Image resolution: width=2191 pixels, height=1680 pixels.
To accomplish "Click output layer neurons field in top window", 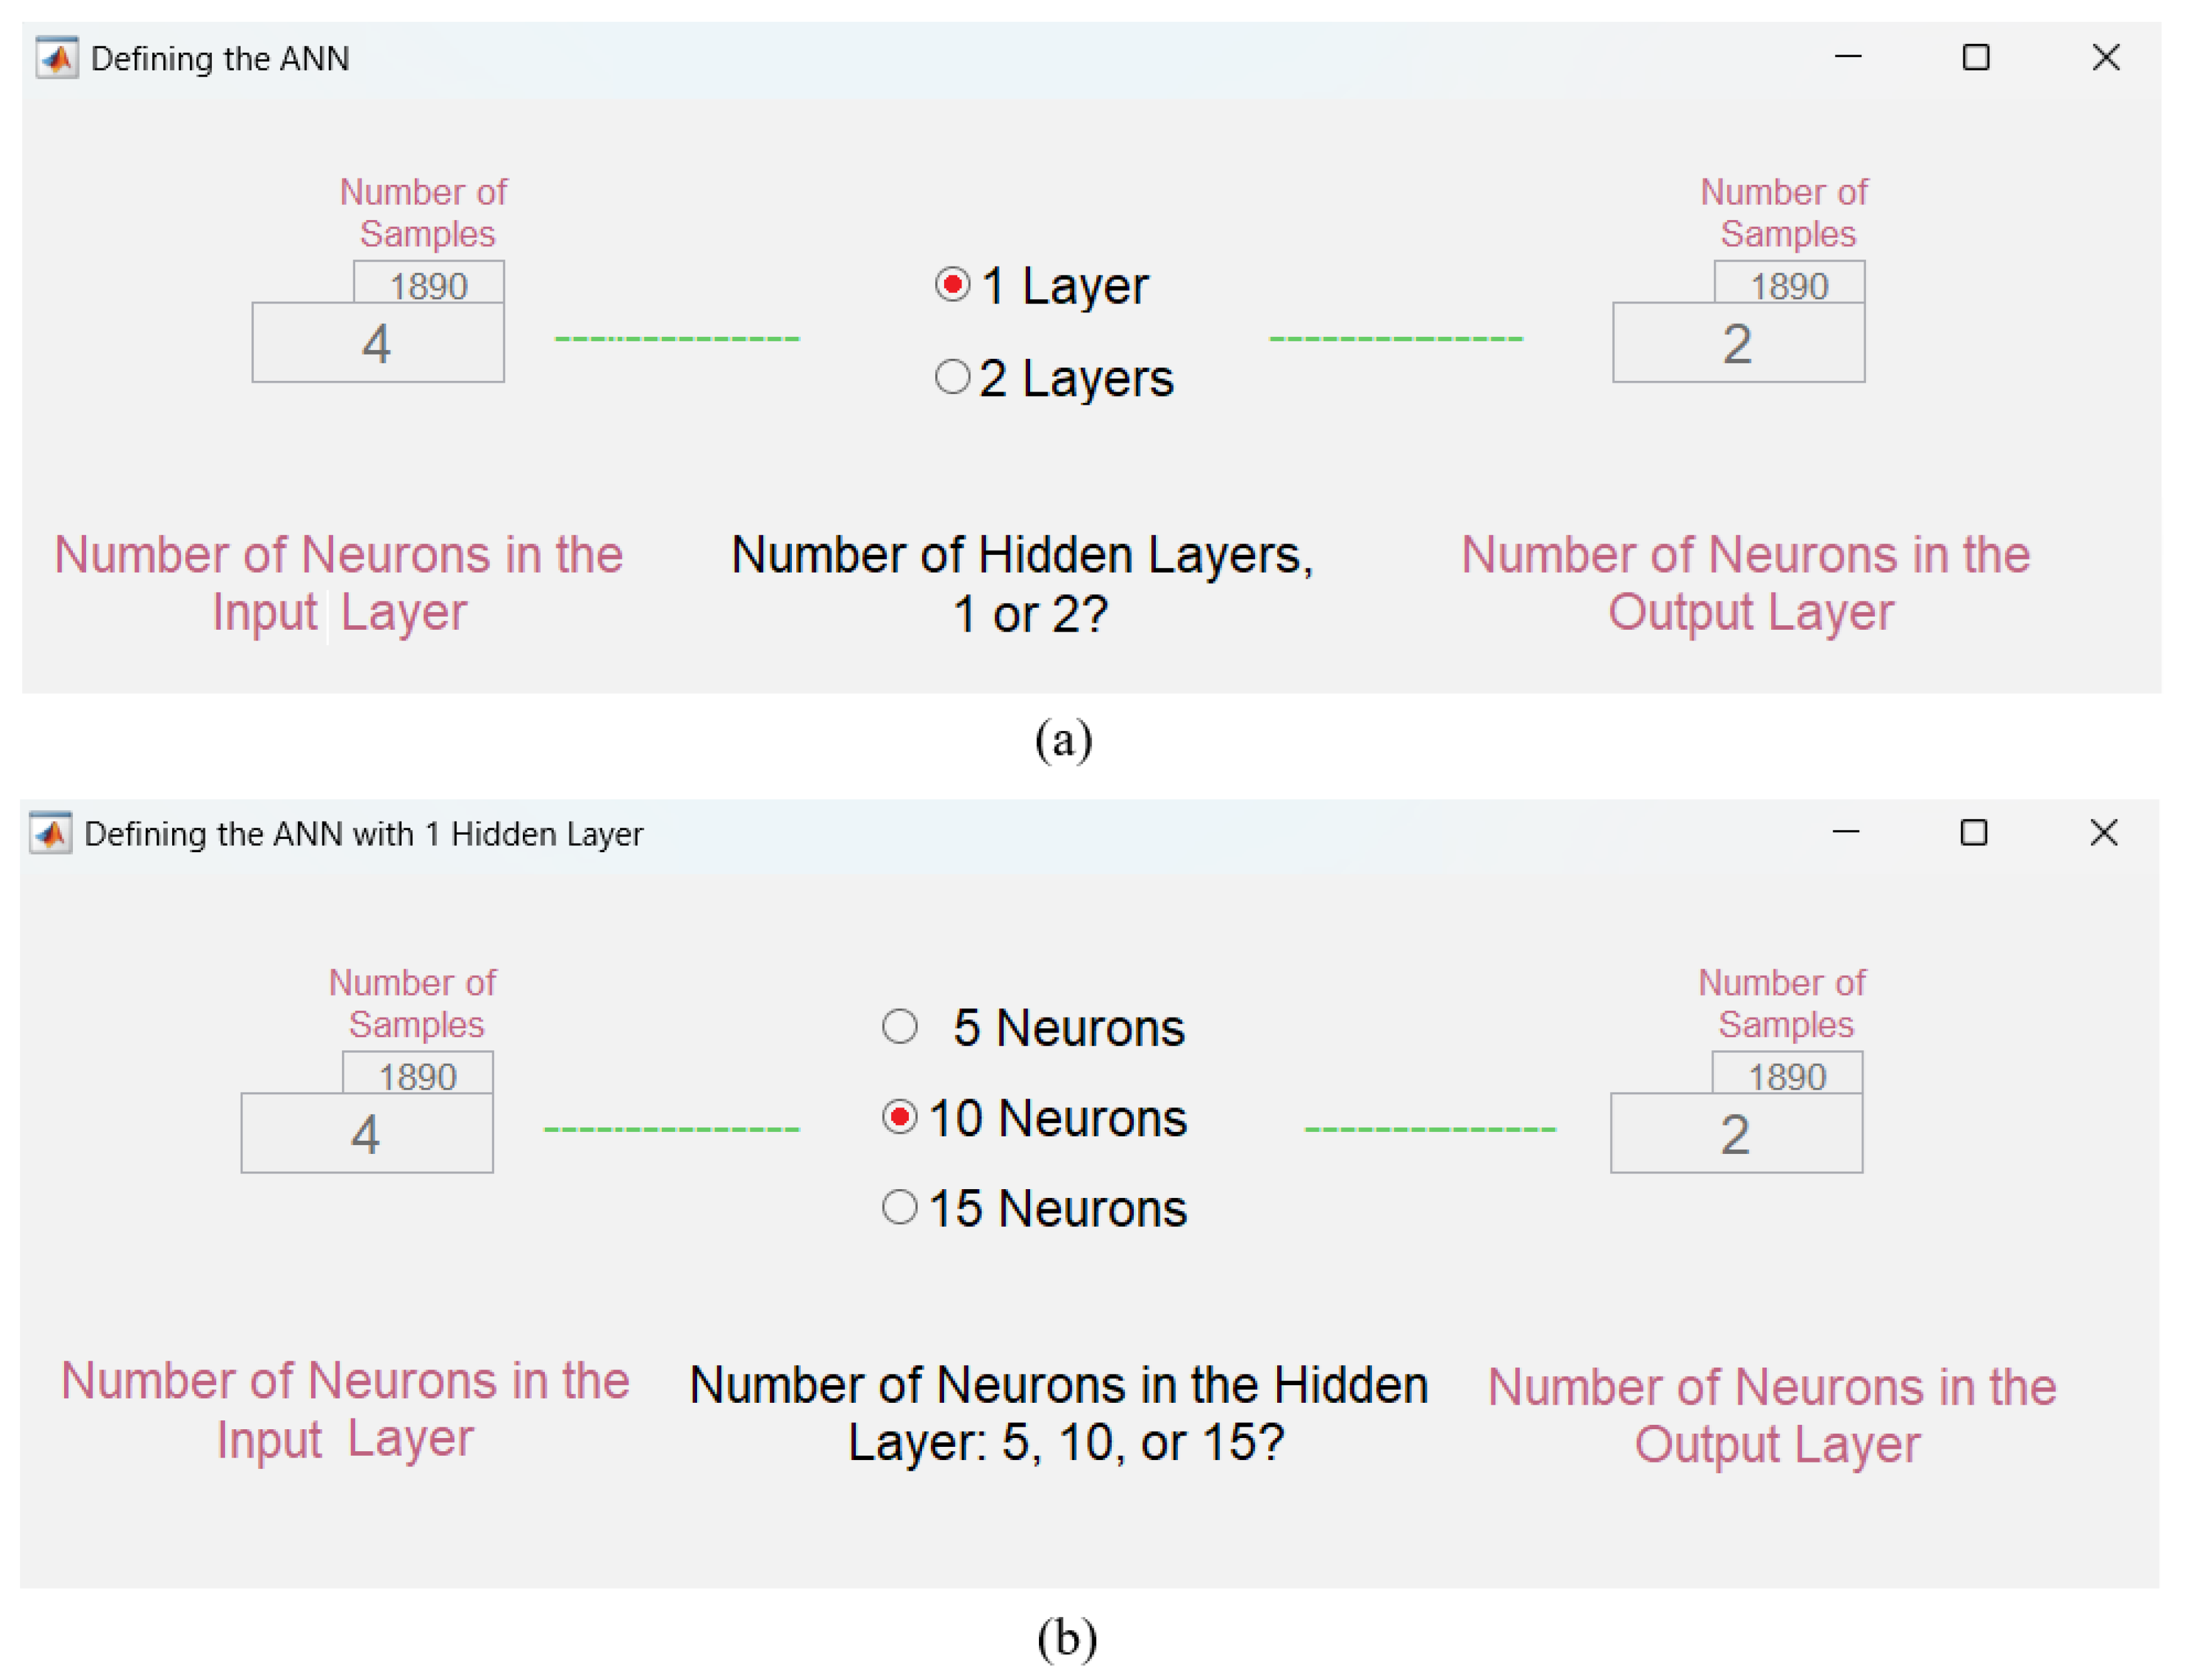I will point(1738,343).
